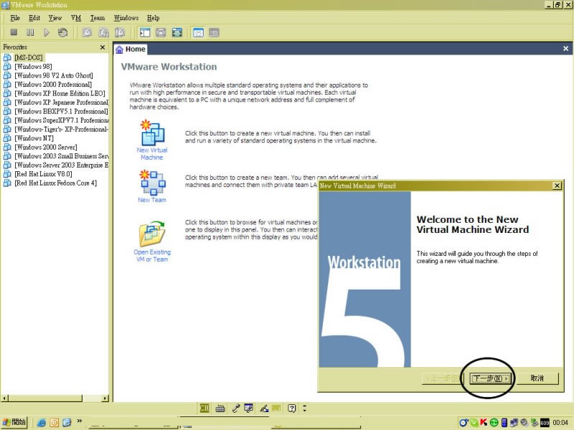Select [Windows 2000 Professional] favorite
Viewport: 574px width, 430px height.
coord(53,85)
